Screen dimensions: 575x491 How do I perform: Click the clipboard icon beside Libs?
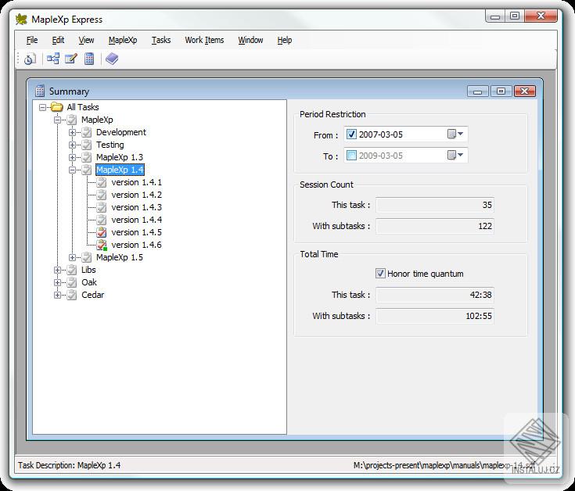pyautogui.click(x=72, y=270)
